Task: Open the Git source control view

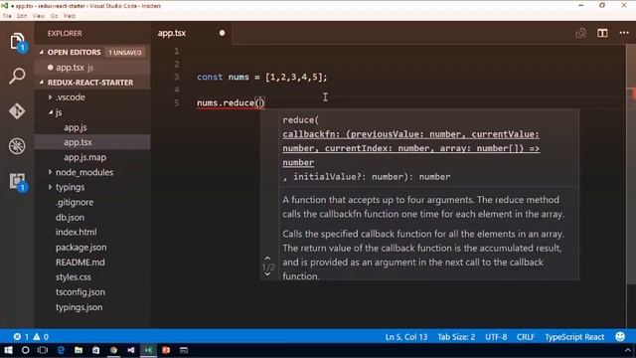Action: coord(17,110)
